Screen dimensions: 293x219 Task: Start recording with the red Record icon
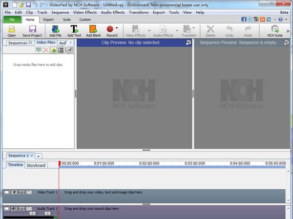[110, 29]
